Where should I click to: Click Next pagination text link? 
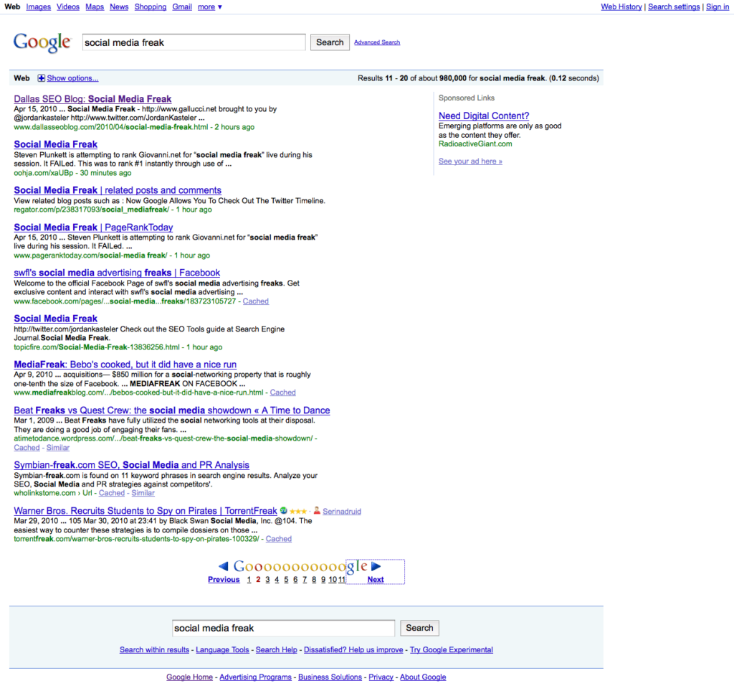376,580
